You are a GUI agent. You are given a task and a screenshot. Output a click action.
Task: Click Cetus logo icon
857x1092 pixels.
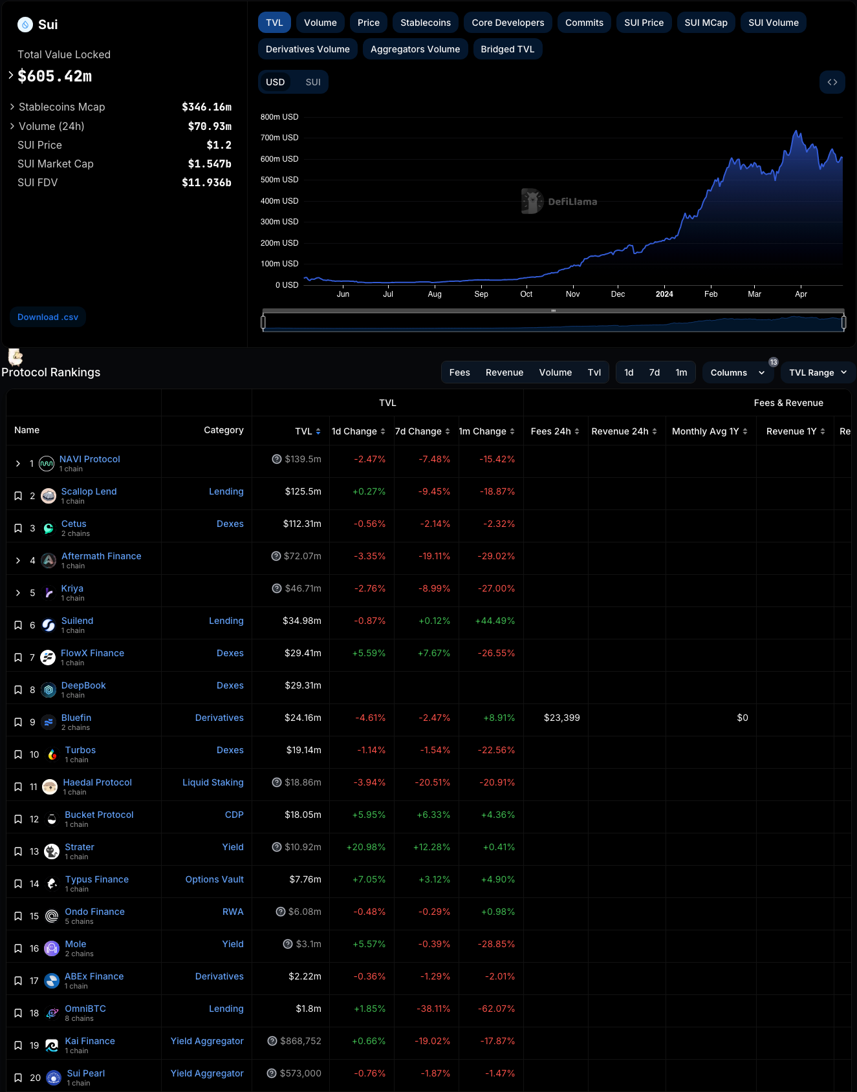point(49,528)
